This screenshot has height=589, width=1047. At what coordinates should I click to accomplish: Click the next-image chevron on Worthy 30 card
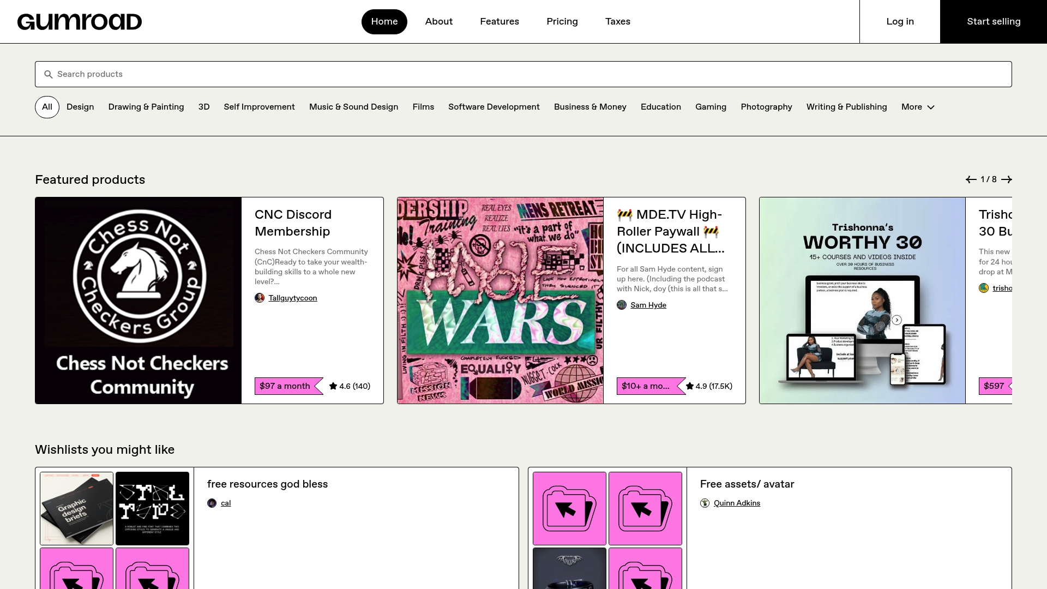coord(896,321)
